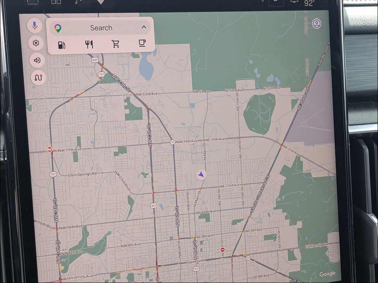Select the NE Waldo Rd label
378x283 pixels.
click(303, 99)
